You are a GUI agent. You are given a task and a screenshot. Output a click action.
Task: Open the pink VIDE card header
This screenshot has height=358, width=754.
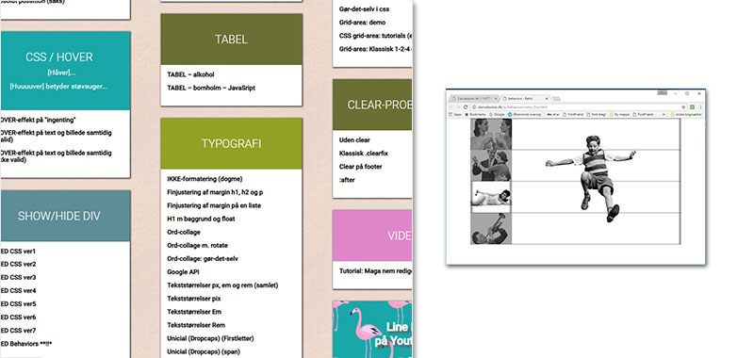372,236
